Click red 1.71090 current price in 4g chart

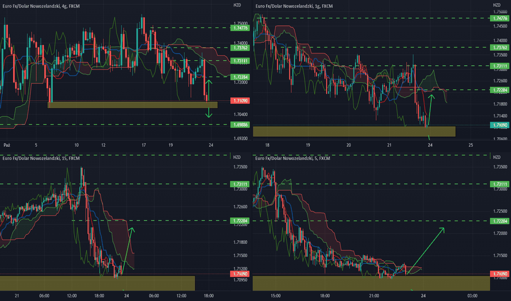click(x=240, y=101)
